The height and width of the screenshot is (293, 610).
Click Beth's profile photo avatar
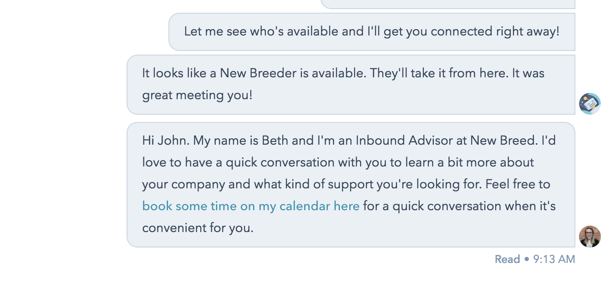pos(590,237)
